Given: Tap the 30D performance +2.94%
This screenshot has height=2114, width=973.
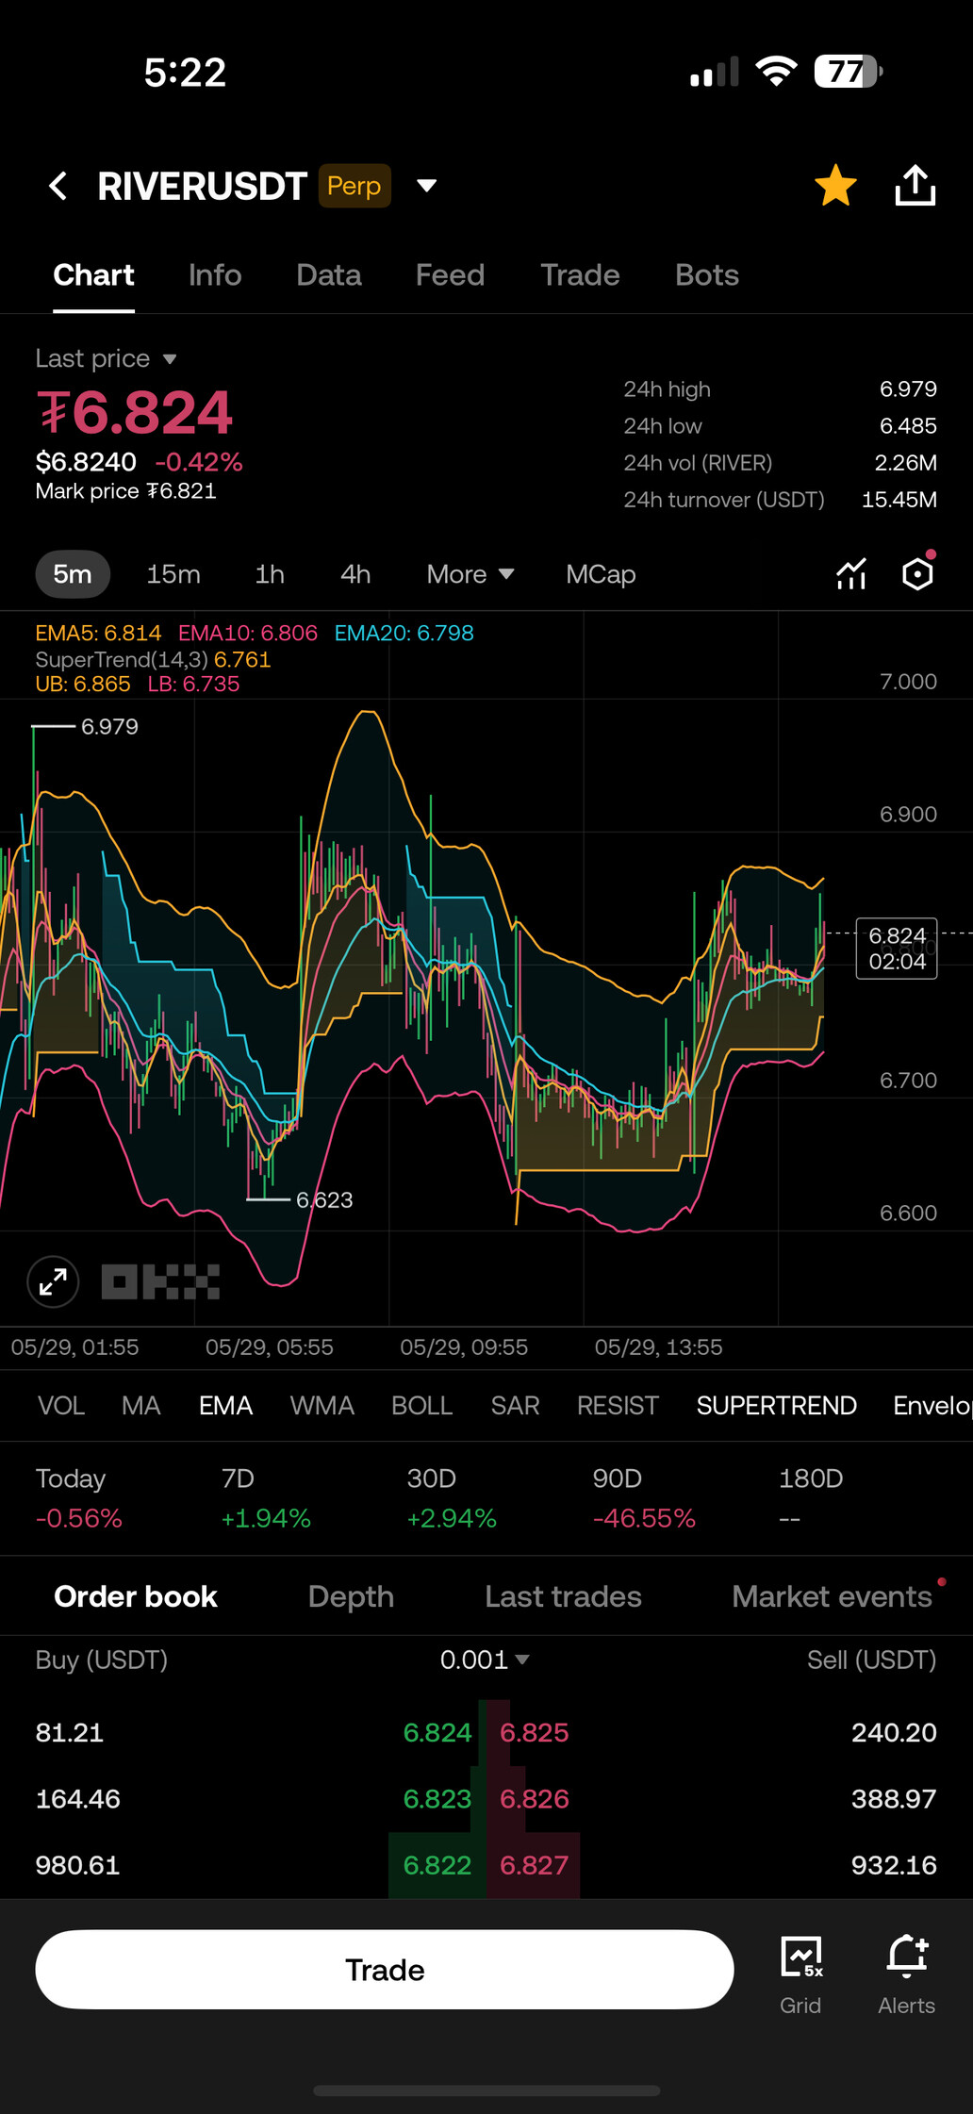Looking at the screenshot, I should click(x=452, y=1518).
